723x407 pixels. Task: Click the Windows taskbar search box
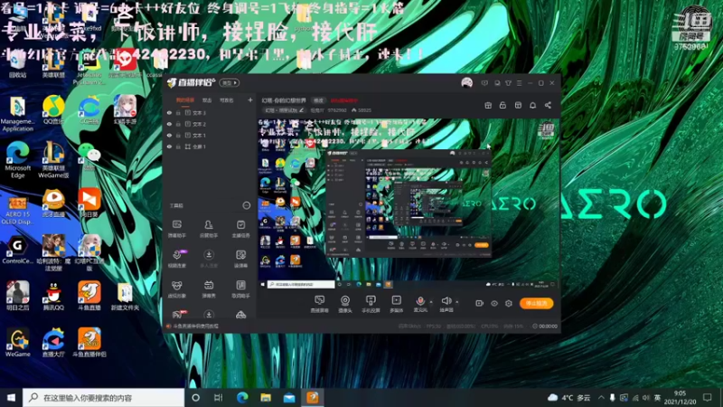[103, 398]
